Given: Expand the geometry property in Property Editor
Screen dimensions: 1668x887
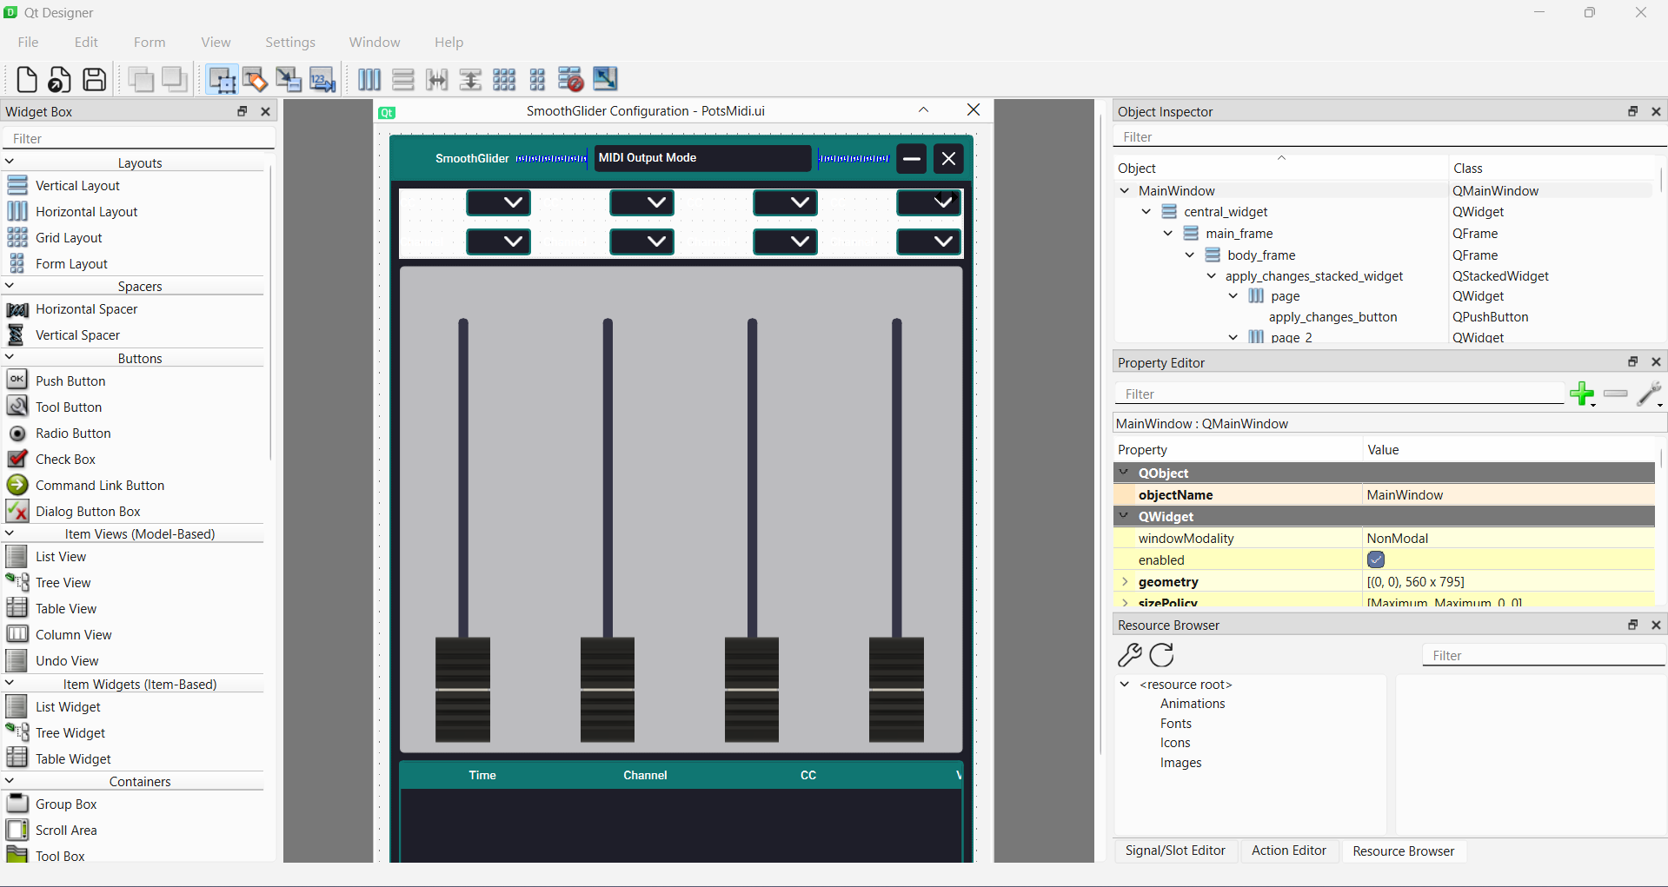Looking at the screenshot, I should (1126, 581).
